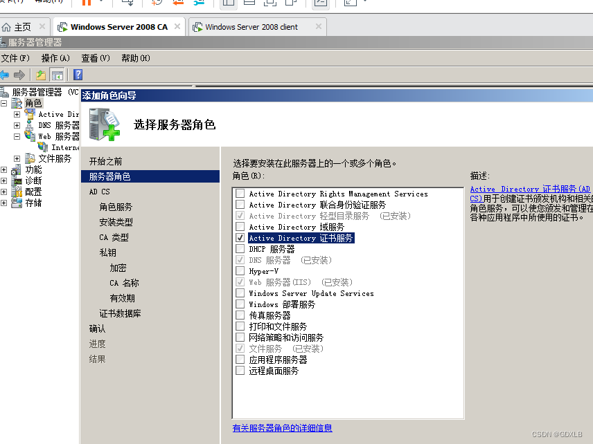Select 服务器管理器 root tree item

(37, 92)
